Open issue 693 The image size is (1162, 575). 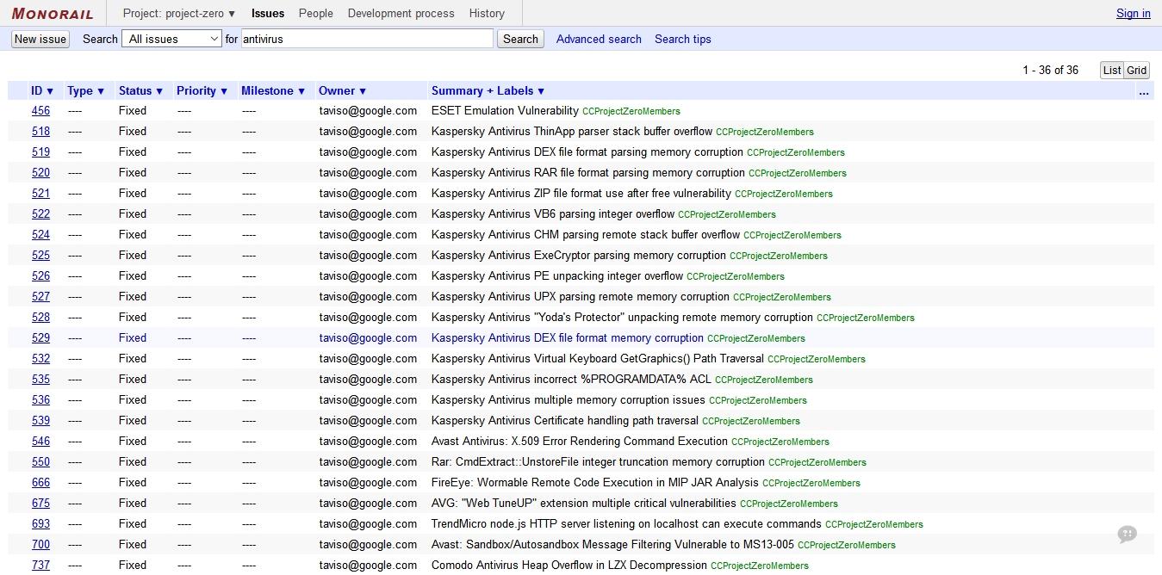[x=40, y=524]
